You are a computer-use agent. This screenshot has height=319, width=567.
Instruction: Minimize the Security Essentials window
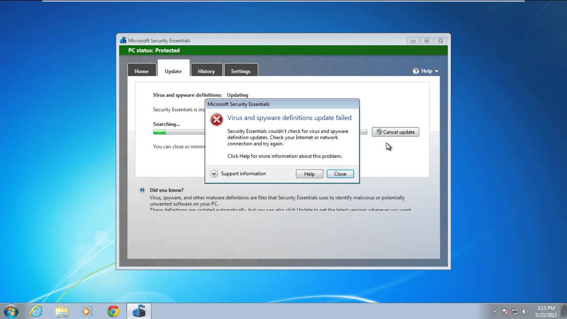pyautogui.click(x=413, y=40)
